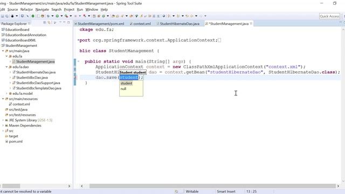Viewport: 345px width, 194px height.
Task: Click editor scroll left arrow
Action: [x=82, y=186]
